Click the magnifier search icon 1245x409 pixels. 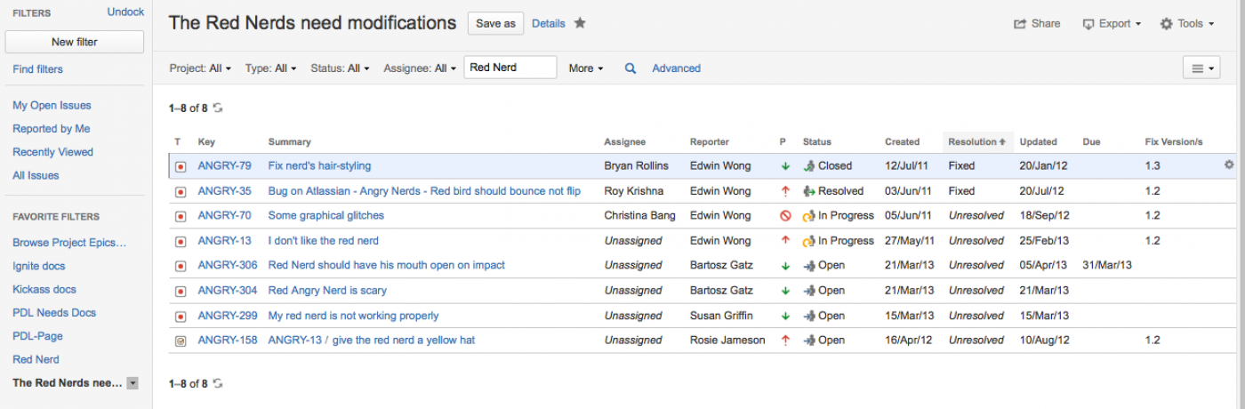coord(631,68)
